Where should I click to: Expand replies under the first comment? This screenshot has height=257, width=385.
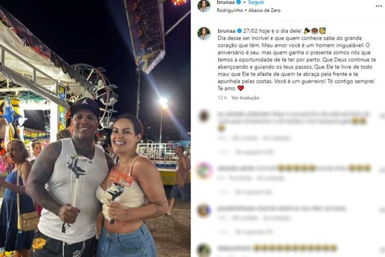click(x=254, y=152)
